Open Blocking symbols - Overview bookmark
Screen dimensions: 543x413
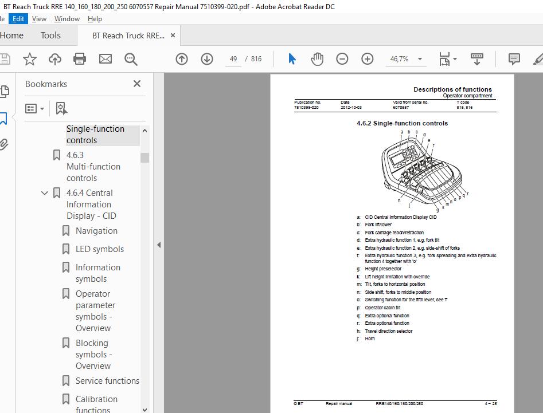click(x=93, y=354)
